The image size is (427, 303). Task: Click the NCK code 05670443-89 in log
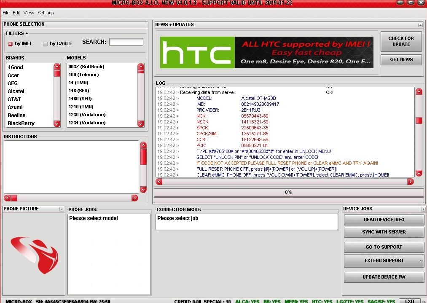click(255, 116)
